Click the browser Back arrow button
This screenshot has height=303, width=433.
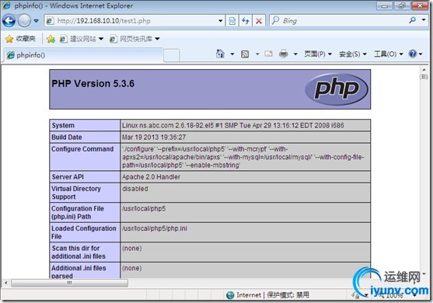click(x=9, y=21)
